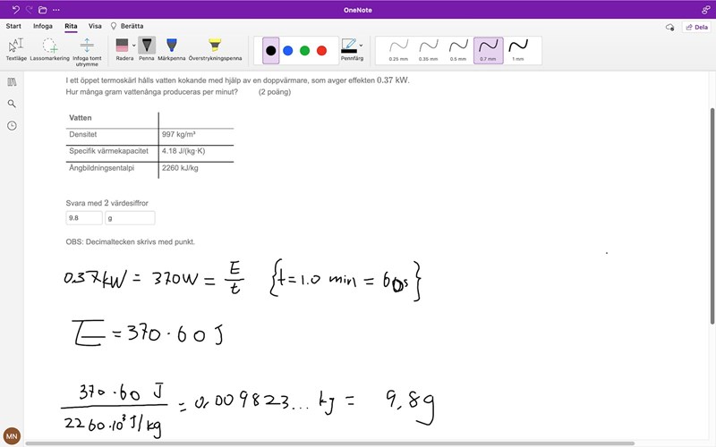Show recent notes clock icon
The height and width of the screenshot is (447, 716).
tap(12, 126)
